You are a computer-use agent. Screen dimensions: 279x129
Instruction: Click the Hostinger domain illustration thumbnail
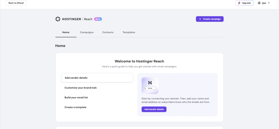[x=150, y=85]
